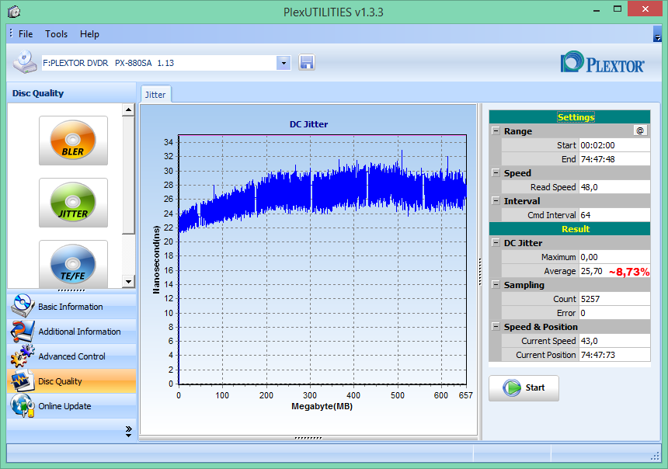Click the Current Position value 74:47:73

(614, 355)
